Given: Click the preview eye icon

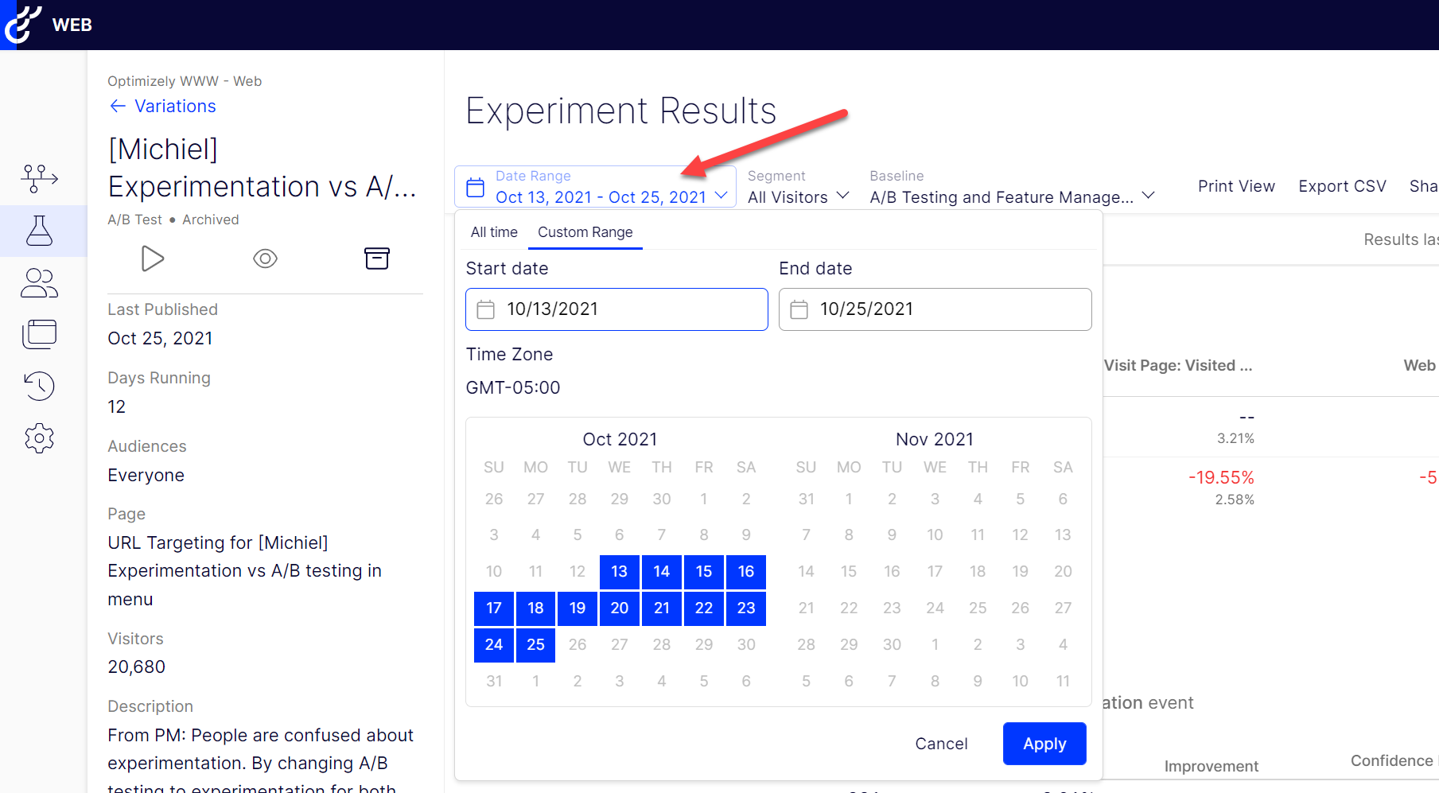Looking at the screenshot, I should click(265, 259).
